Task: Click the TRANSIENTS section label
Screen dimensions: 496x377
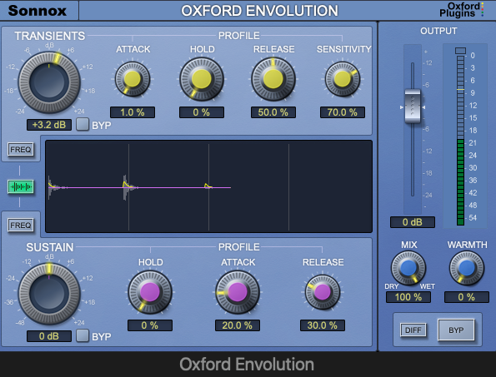Action: tap(50, 36)
